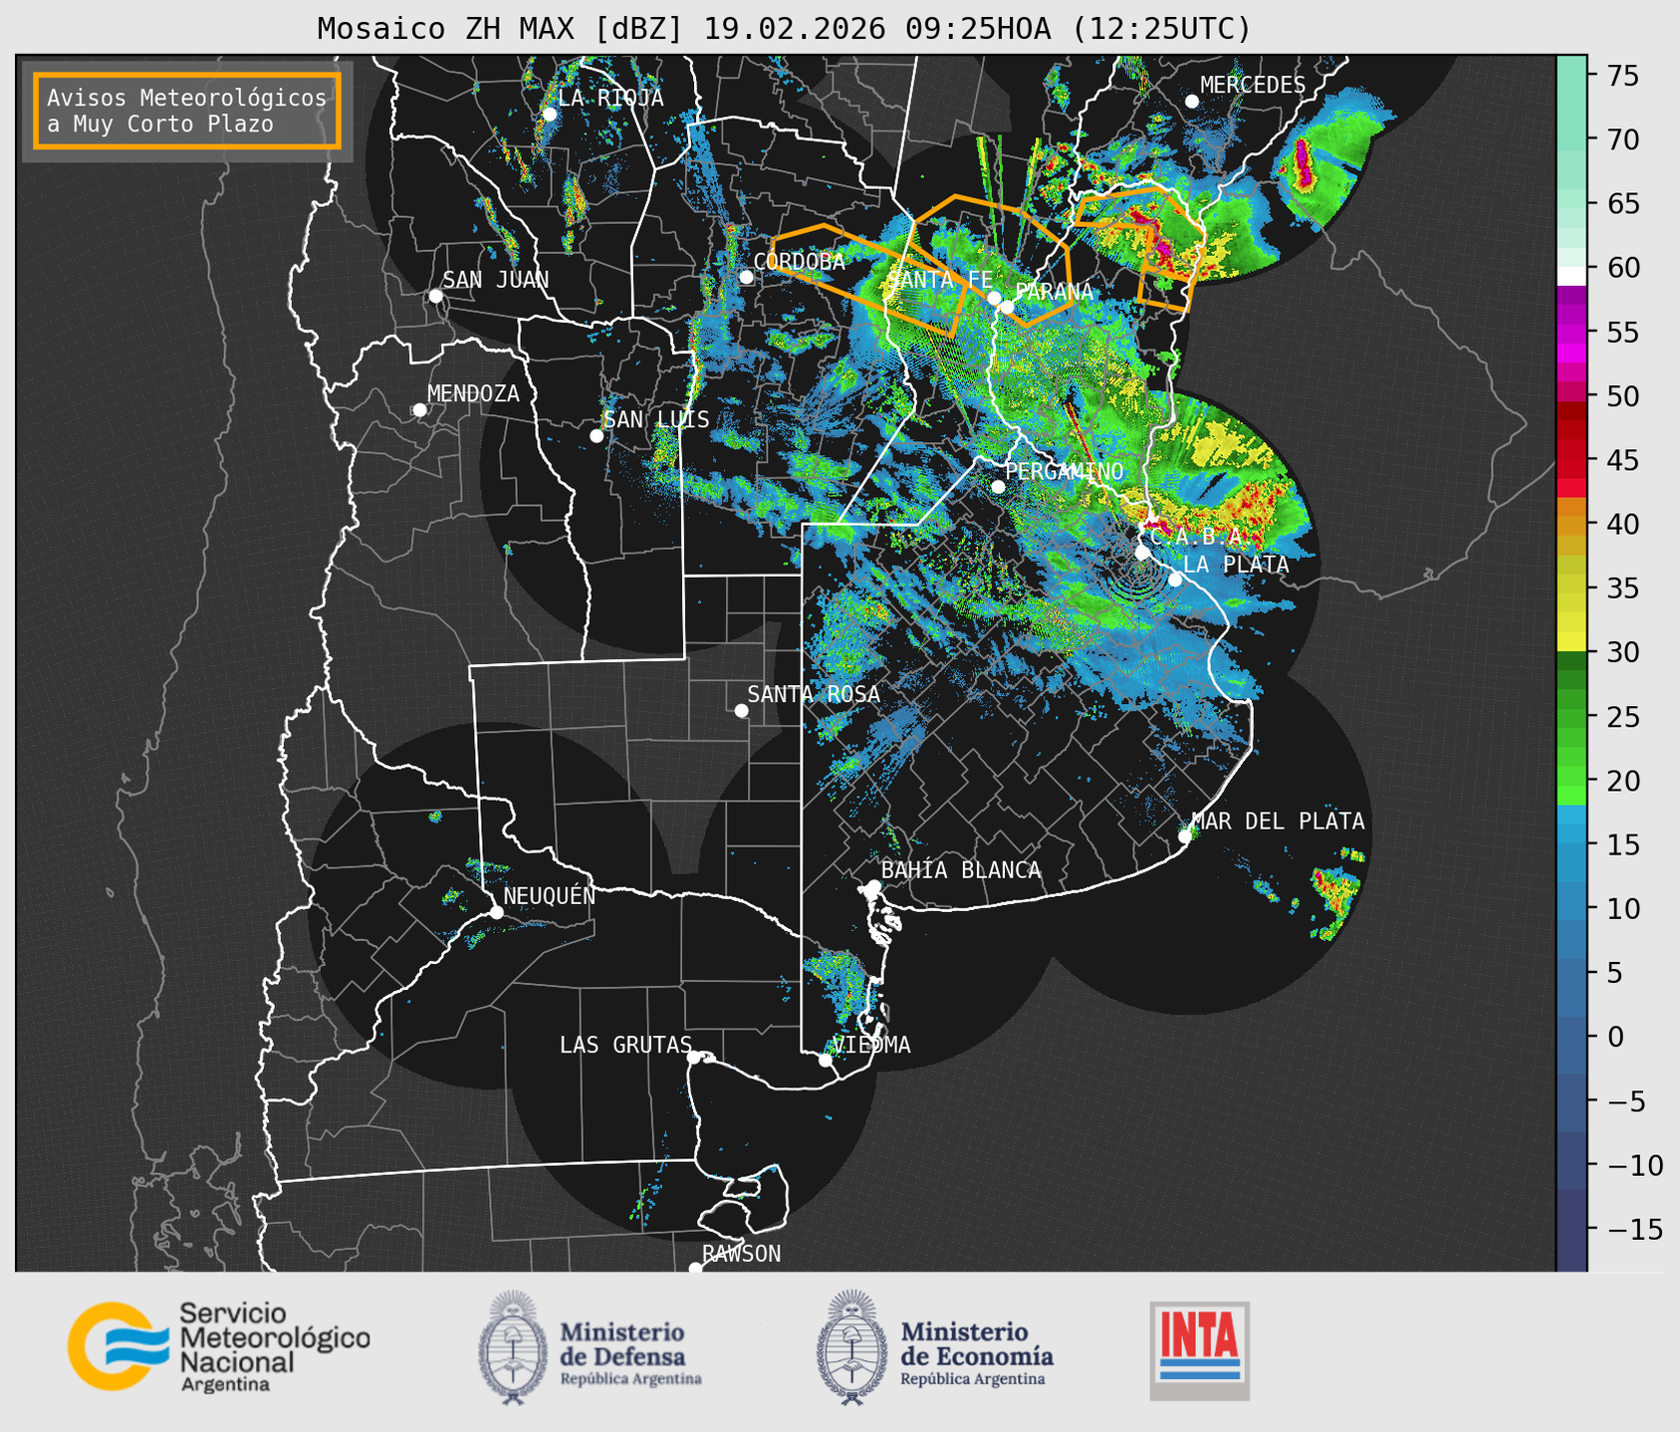The image size is (1680, 1432).
Task: Click the light blue 15 dBZ band on scale
Action: (x=1571, y=844)
